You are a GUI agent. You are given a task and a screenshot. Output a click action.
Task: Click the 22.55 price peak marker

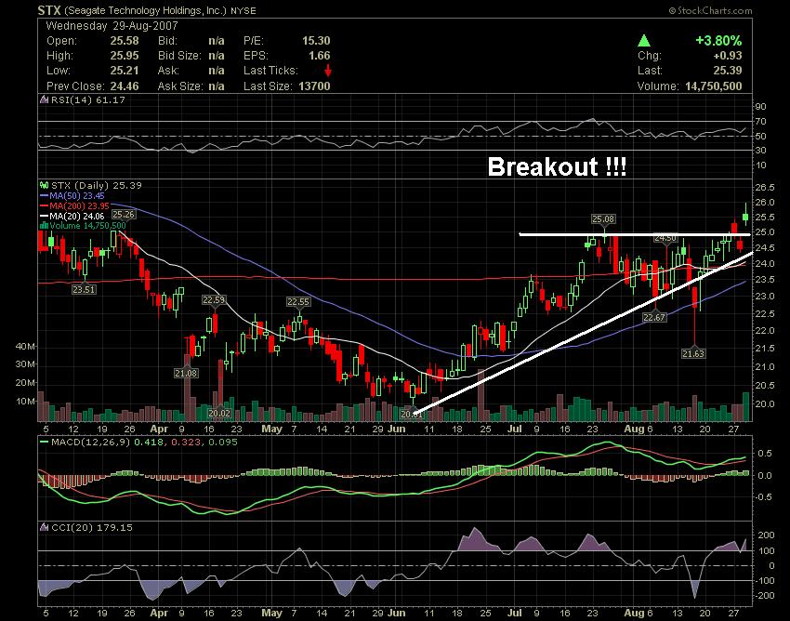point(298,302)
